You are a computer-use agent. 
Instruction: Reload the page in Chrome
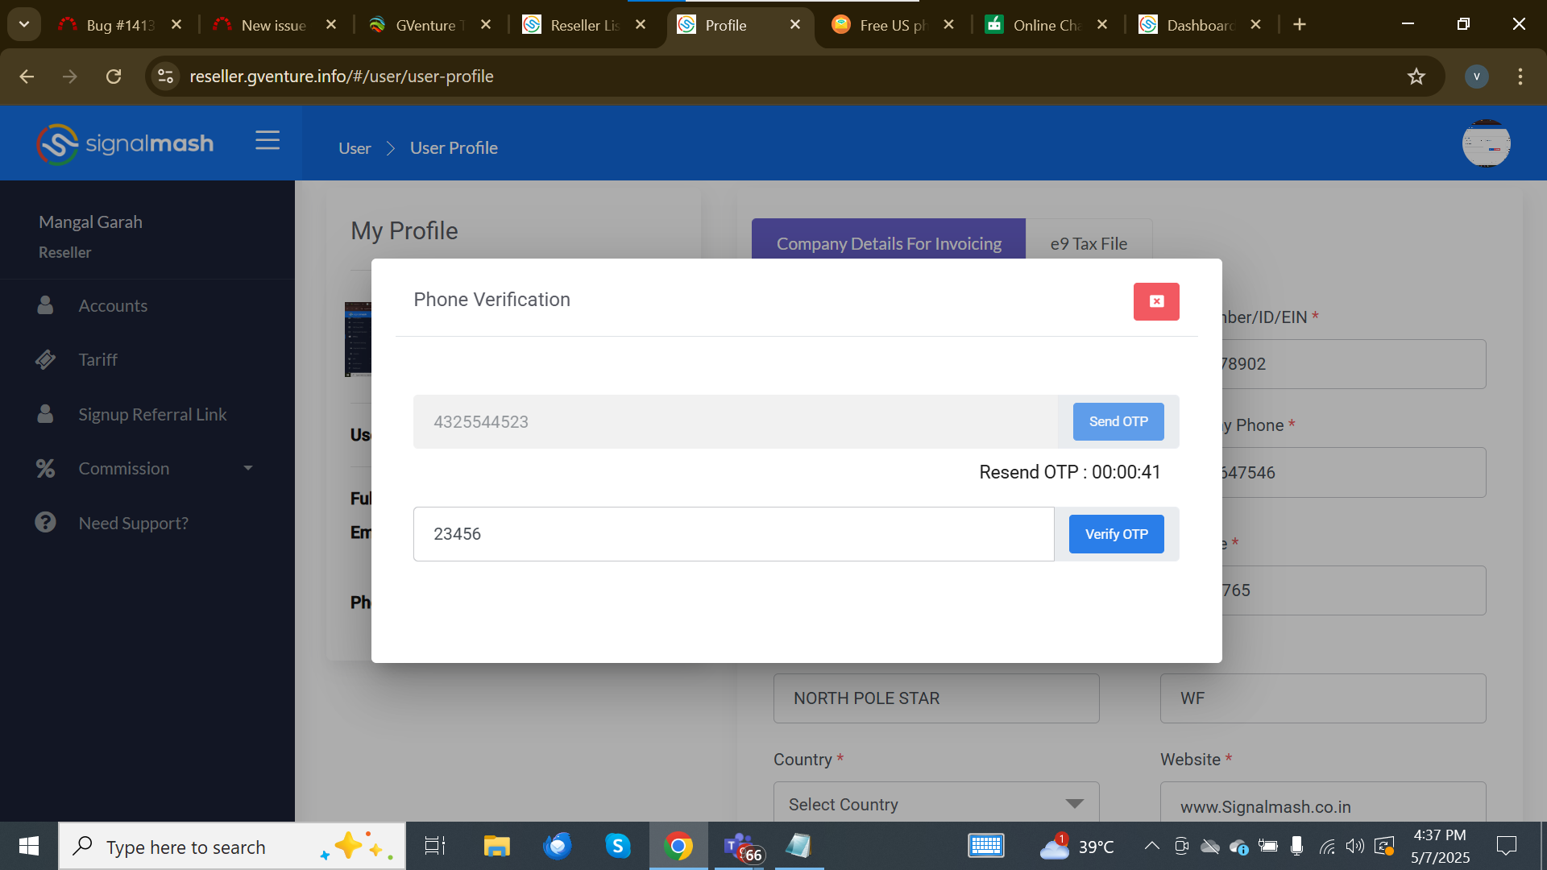(x=114, y=77)
